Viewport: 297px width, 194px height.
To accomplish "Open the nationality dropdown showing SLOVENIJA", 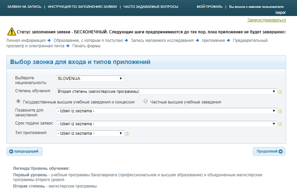I will (90, 79).
